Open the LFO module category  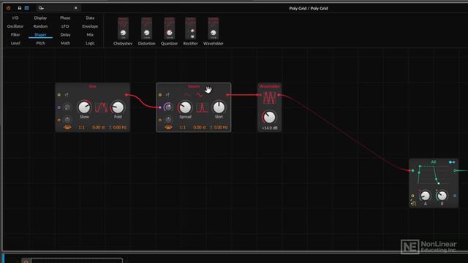click(65, 26)
